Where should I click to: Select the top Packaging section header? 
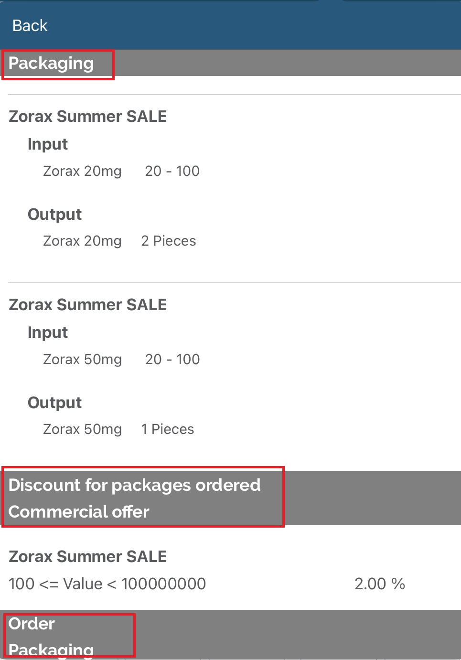51,63
